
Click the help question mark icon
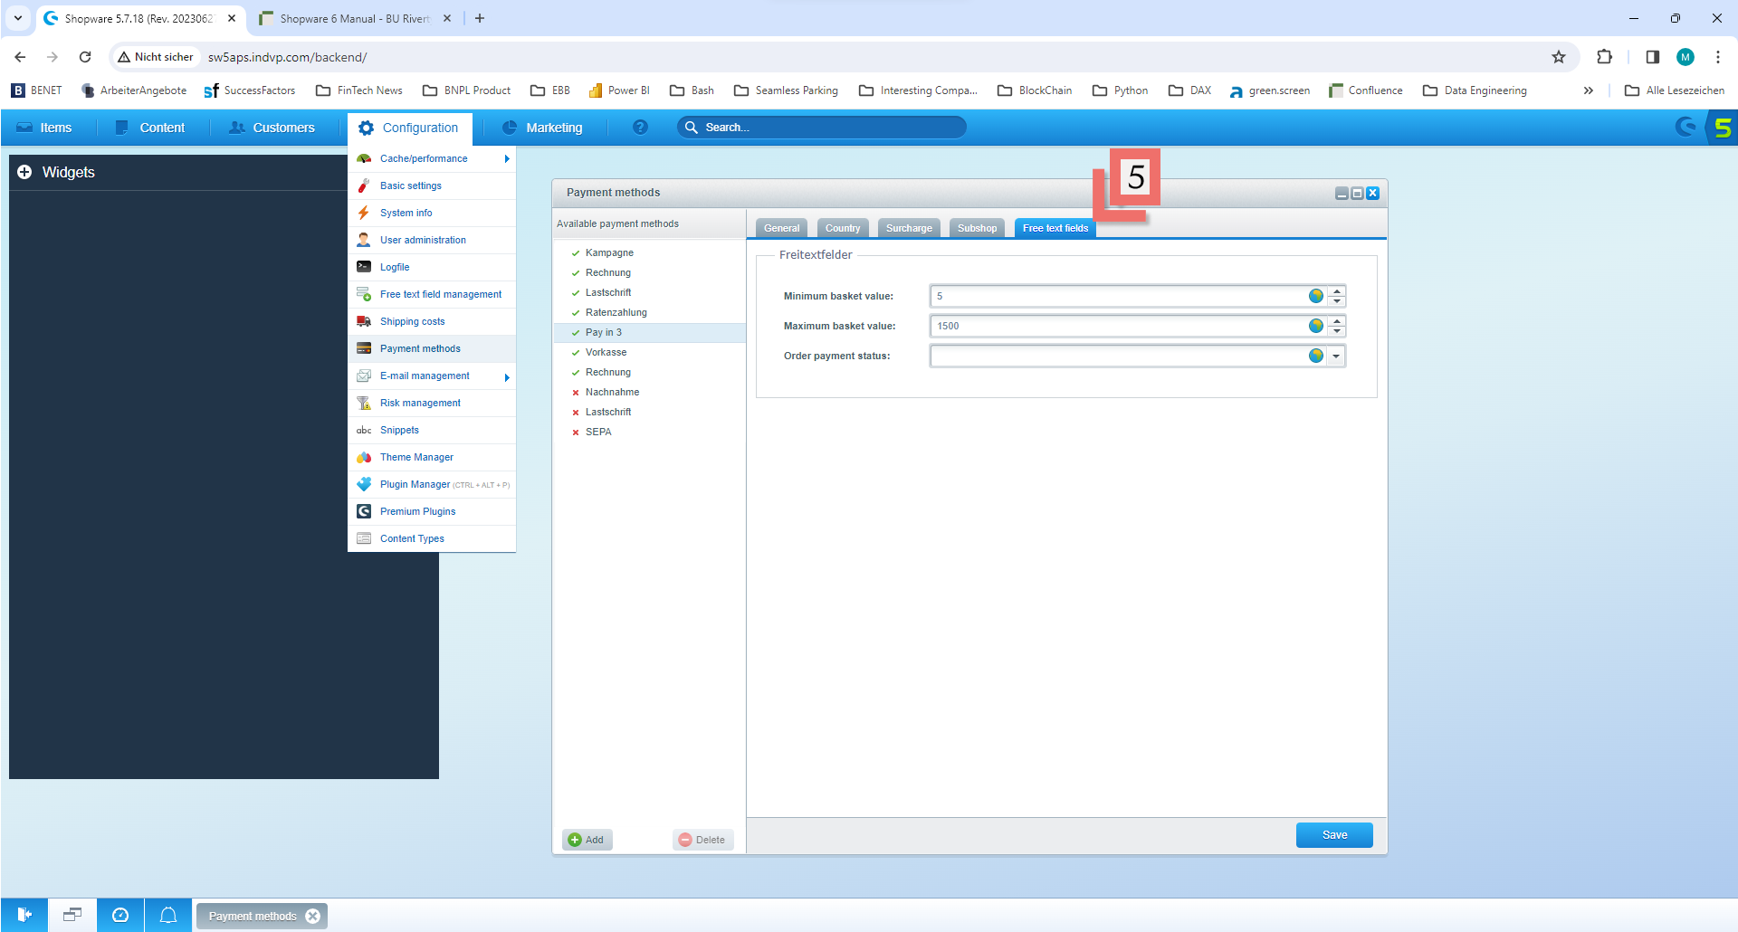tap(640, 128)
